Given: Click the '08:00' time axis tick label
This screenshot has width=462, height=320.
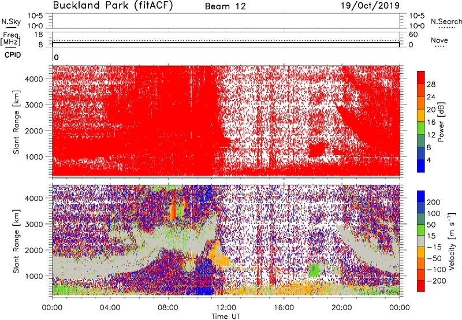Looking at the screenshot, I should [168, 308].
